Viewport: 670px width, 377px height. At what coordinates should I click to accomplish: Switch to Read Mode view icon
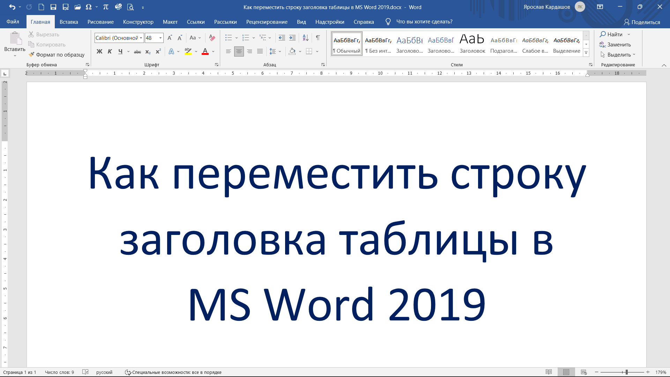pyautogui.click(x=549, y=372)
